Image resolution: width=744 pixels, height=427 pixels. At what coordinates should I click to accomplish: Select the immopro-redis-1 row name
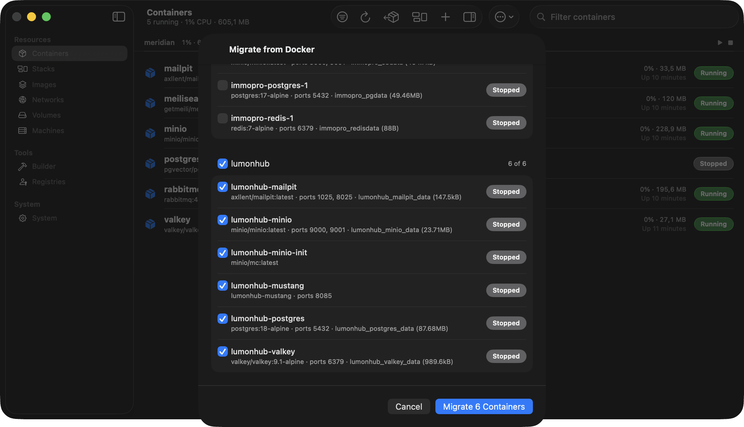[x=262, y=118]
